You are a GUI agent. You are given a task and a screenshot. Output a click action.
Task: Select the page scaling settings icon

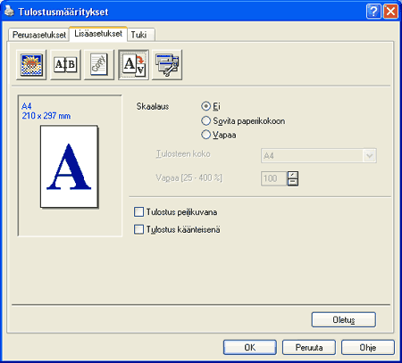coord(133,65)
